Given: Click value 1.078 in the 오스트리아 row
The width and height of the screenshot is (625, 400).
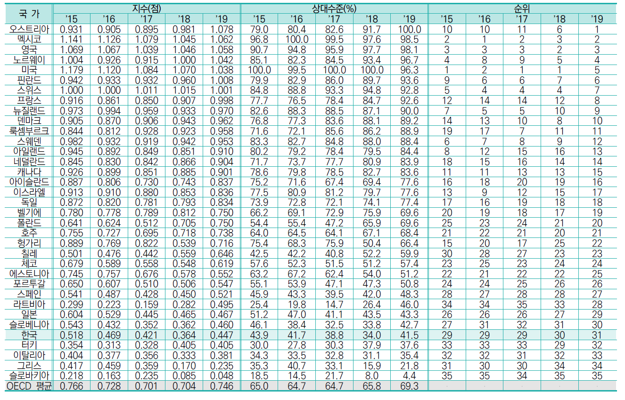Looking at the screenshot, I should click(222, 29).
